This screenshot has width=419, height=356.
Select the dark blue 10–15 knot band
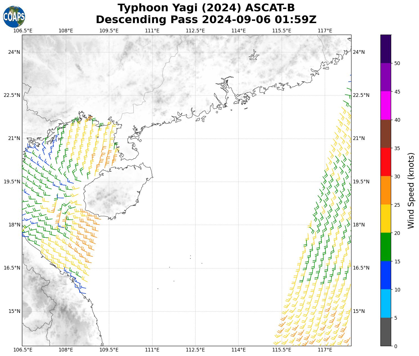click(386, 275)
